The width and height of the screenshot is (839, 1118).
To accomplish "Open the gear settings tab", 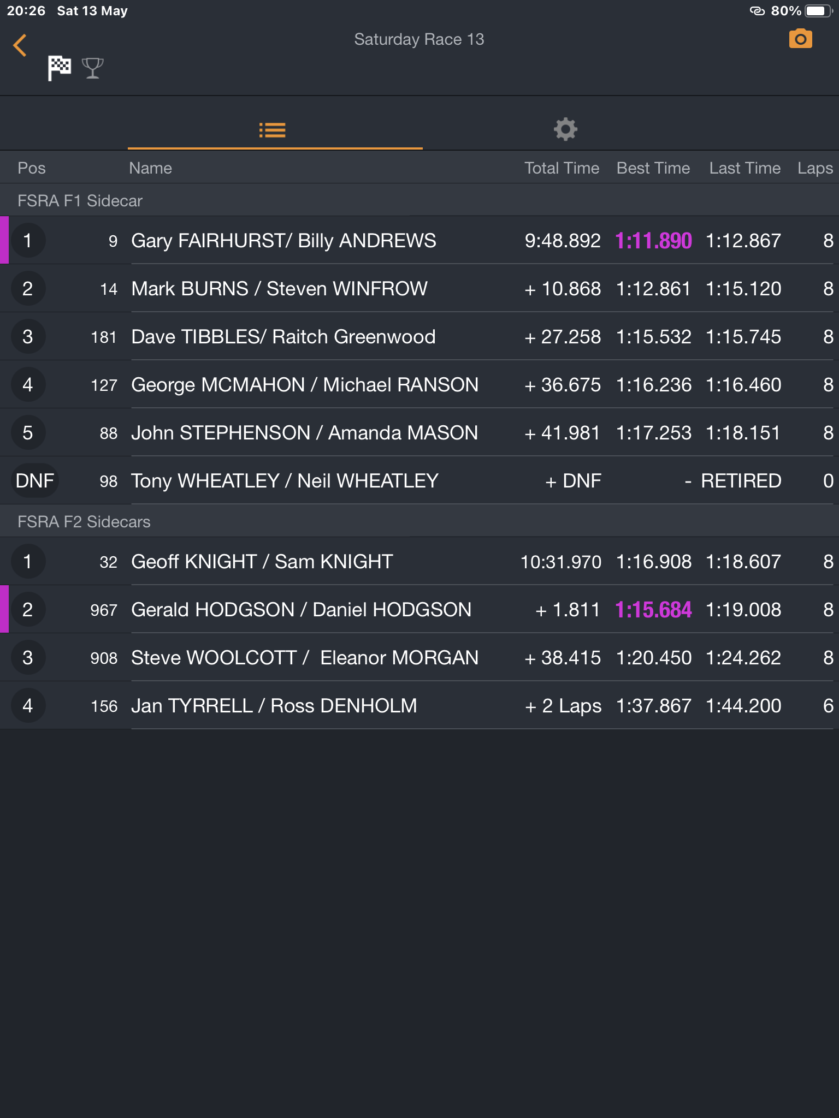I will (565, 129).
